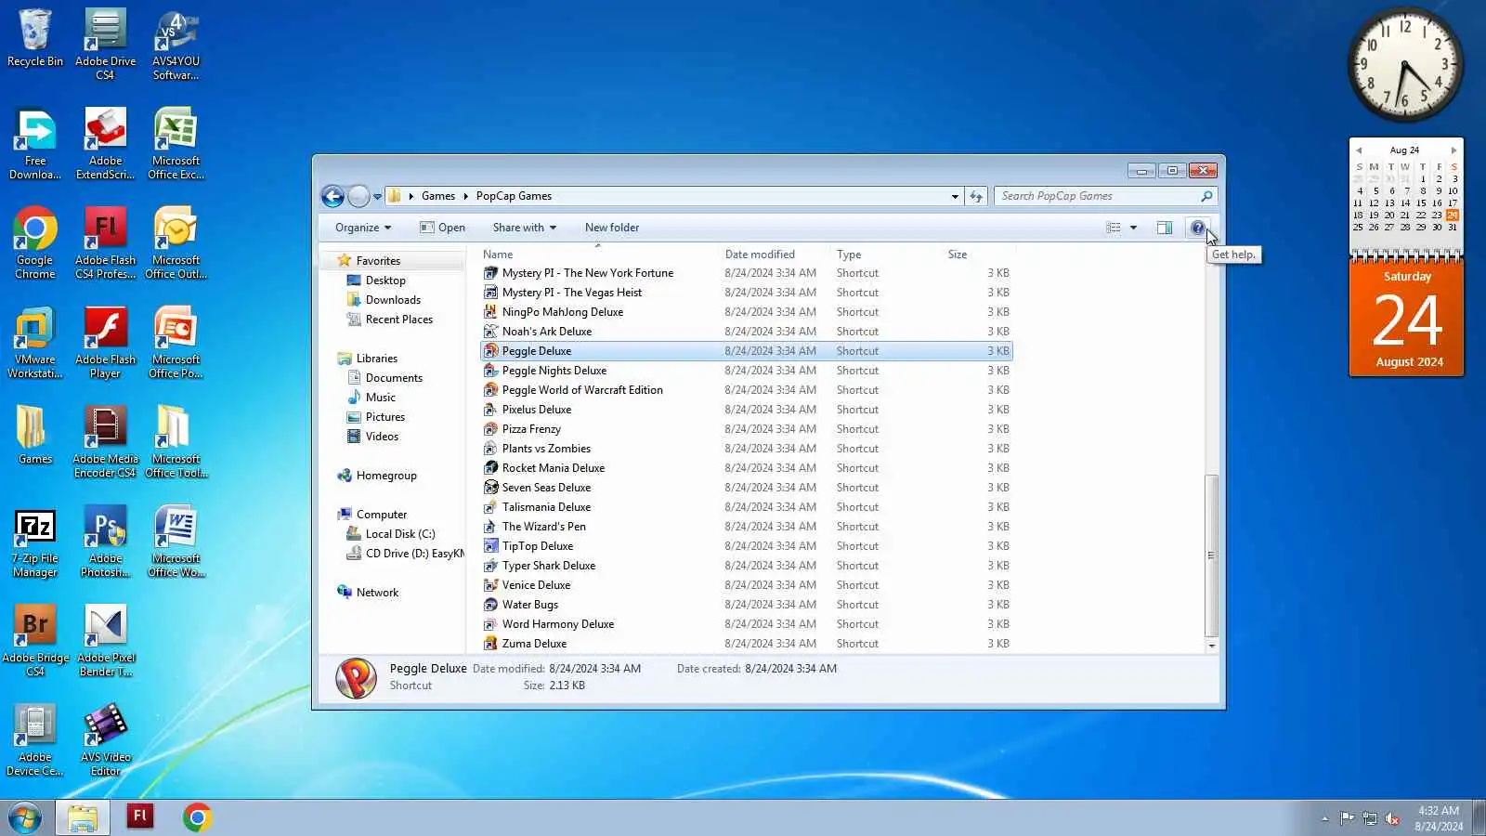The height and width of the screenshot is (836, 1486).
Task: Click Flash icon in the taskbar
Action: pyautogui.click(x=140, y=816)
